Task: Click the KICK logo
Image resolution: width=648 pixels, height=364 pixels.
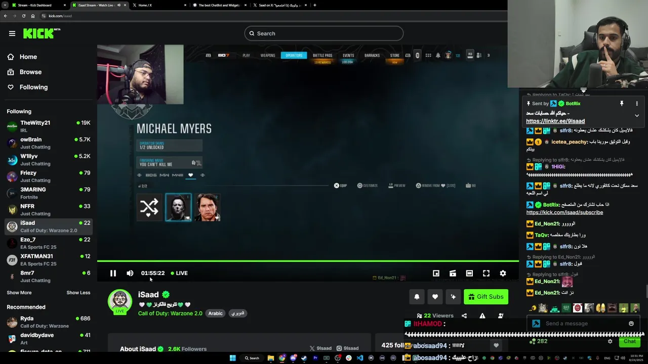Action: (42, 33)
